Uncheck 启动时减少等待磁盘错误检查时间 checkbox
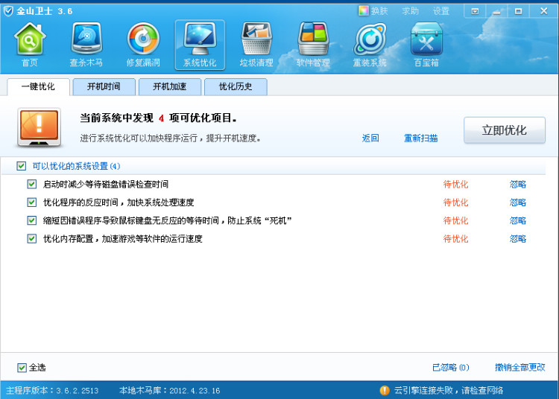 pos(32,184)
